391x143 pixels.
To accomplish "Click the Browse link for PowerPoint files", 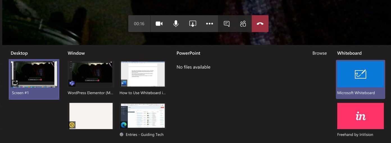I will click(x=320, y=53).
